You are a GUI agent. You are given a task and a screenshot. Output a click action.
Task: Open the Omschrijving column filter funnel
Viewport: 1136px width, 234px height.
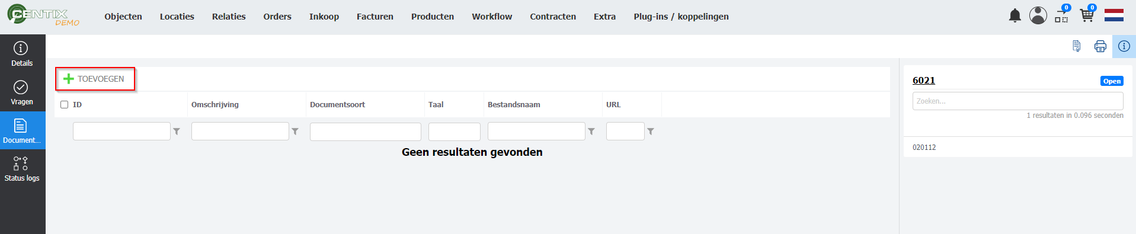tap(295, 132)
